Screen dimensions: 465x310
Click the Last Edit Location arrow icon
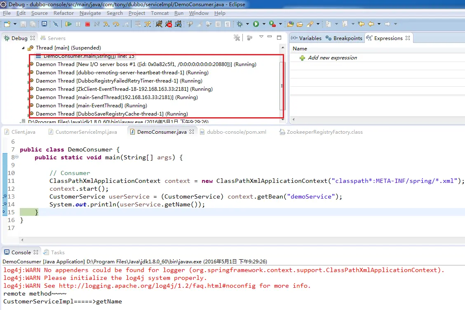pyautogui.click(x=361, y=24)
